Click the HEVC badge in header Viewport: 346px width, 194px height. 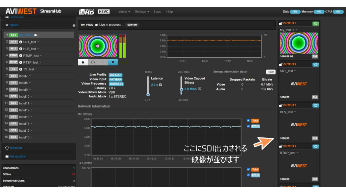point(103,11)
